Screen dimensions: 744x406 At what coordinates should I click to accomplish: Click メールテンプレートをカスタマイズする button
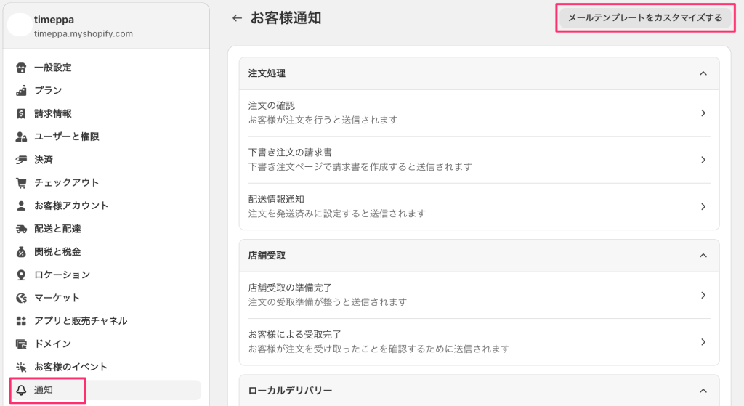(x=645, y=18)
